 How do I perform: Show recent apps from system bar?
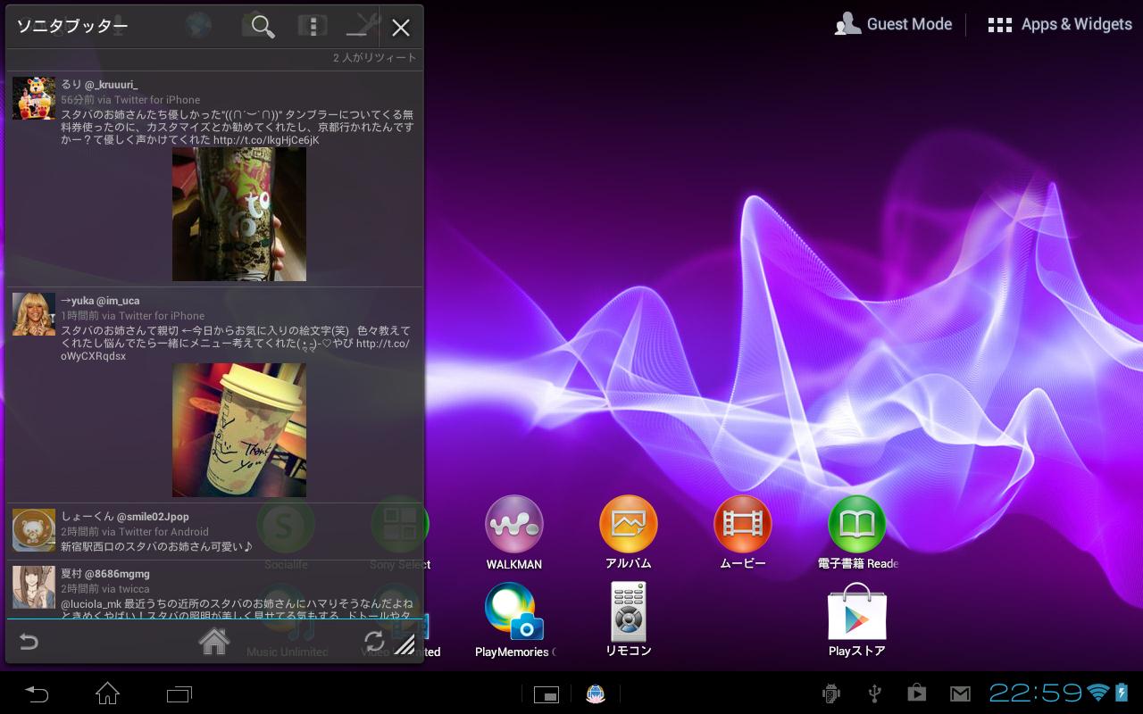point(179,693)
